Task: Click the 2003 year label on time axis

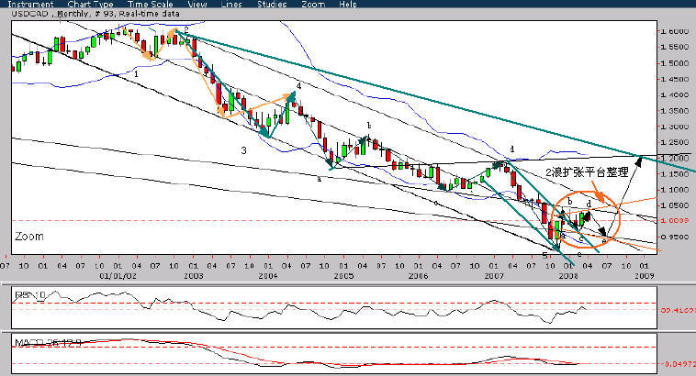Action: 193,276
